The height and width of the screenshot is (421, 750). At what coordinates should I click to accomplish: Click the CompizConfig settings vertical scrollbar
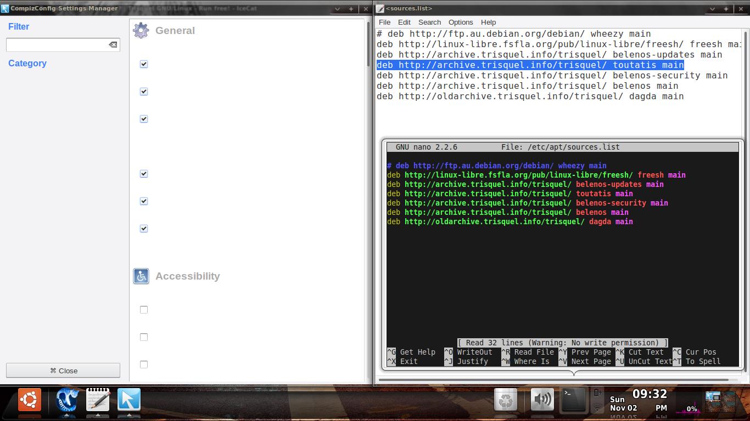point(369,44)
